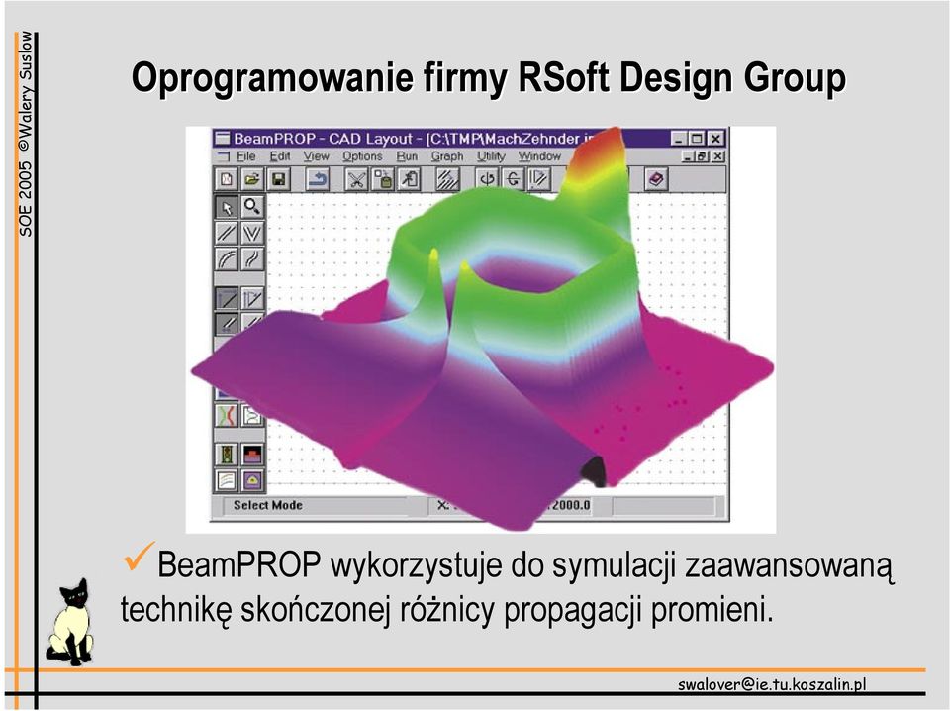Pick the straight waveguide segment tool
Image resolution: width=950 pixels, height=711 pixels.
coord(228,233)
